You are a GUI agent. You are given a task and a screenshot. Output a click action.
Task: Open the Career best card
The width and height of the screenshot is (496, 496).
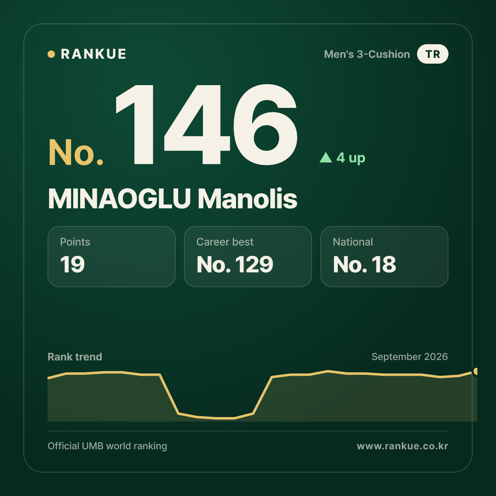point(248,257)
